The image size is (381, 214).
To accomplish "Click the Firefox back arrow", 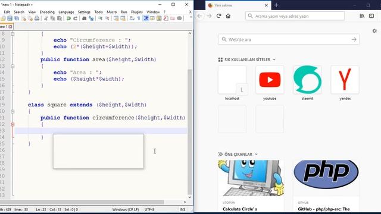I will pyautogui.click(x=200, y=16).
